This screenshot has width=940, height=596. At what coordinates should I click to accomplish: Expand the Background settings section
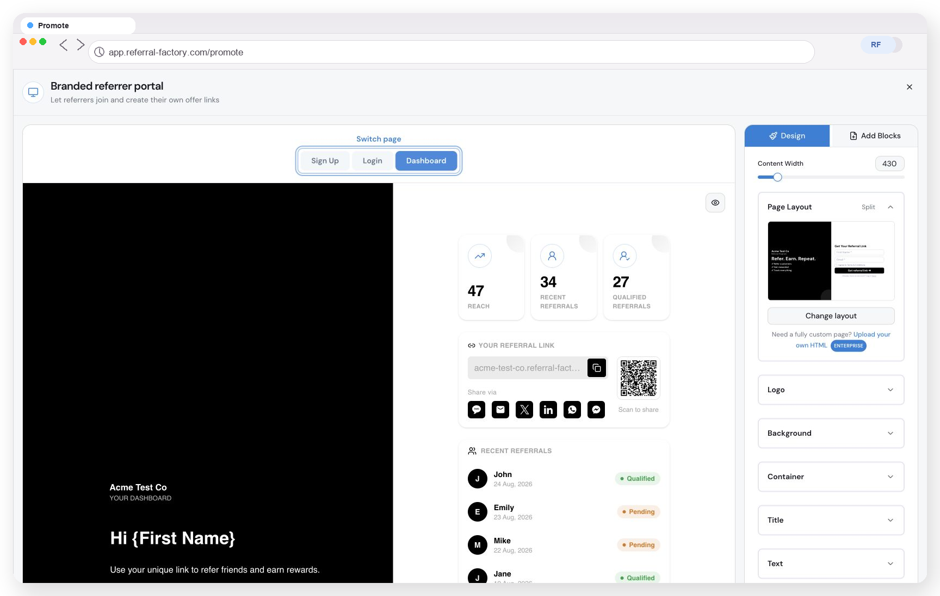(x=831, y=433)
